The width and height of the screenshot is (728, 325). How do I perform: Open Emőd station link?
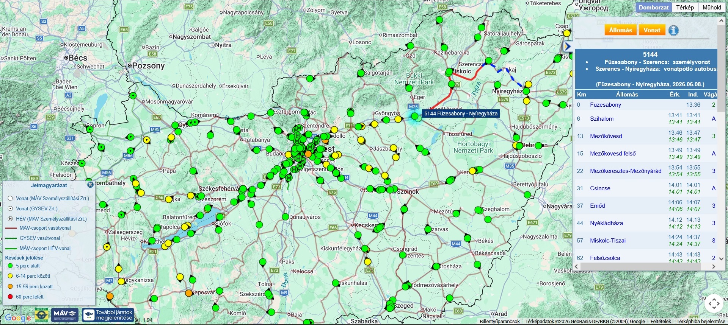pos(598,206)
